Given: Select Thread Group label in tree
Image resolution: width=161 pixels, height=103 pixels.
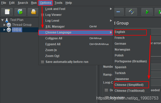Looking at the screenshot, I should 22,25.
